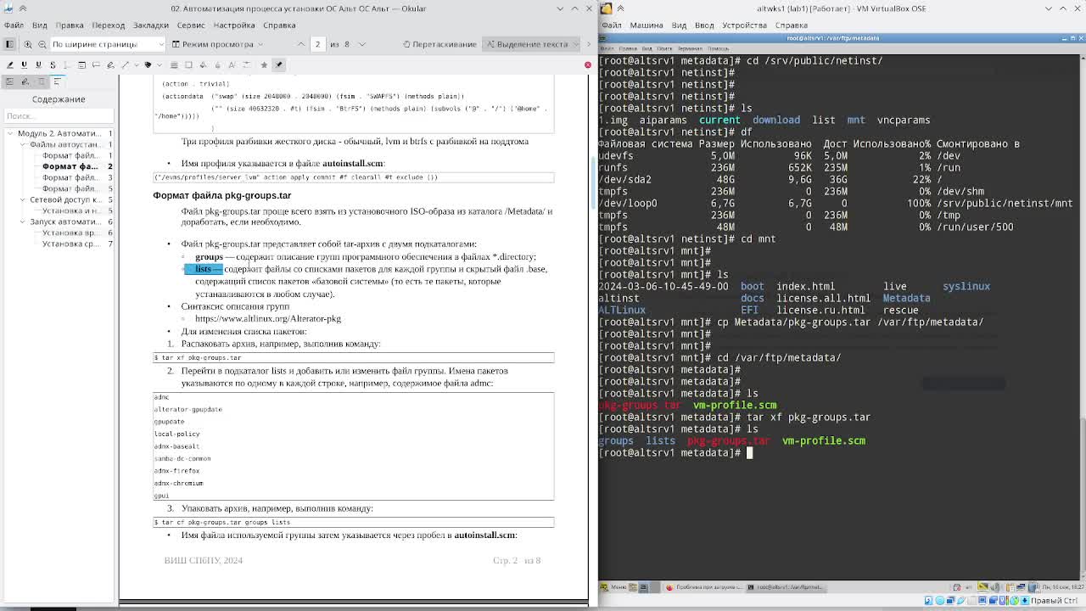Toggle the Okular sidebar panel button
The height and width of the screenshot is (611, 1086).
click(9, 44)
